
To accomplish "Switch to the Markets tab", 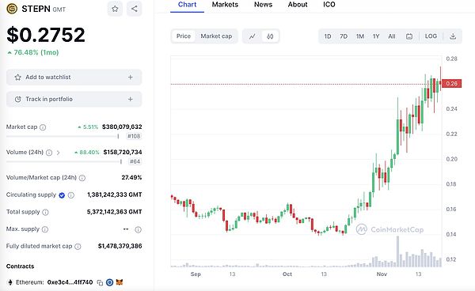I will 225,5.
